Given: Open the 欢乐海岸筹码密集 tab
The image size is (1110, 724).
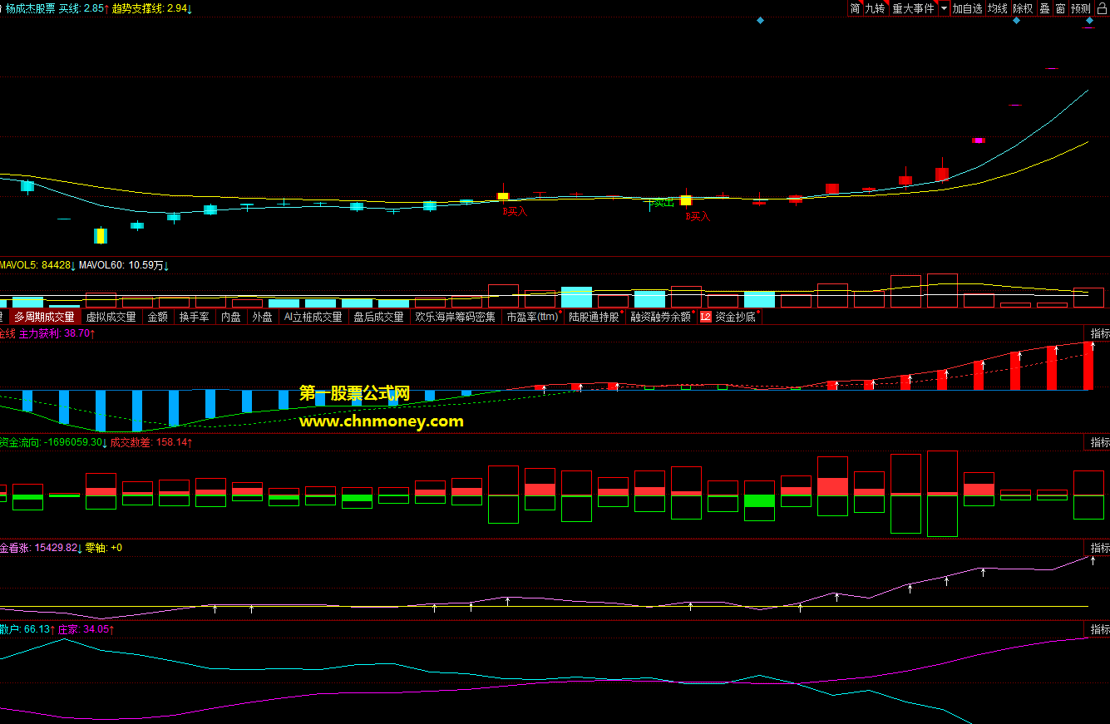Looking at the screenshot, I should point(455,317).
